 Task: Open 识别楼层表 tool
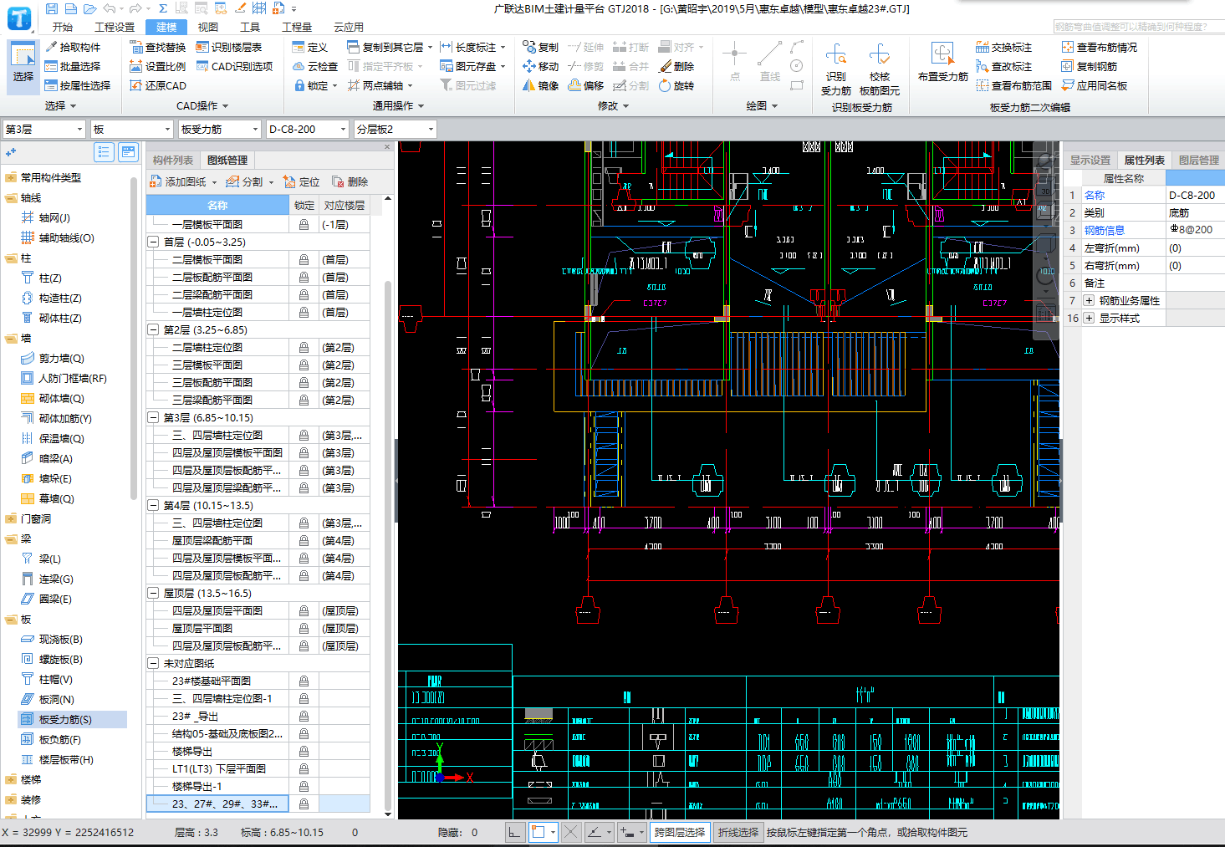click(x=229, y=47)
